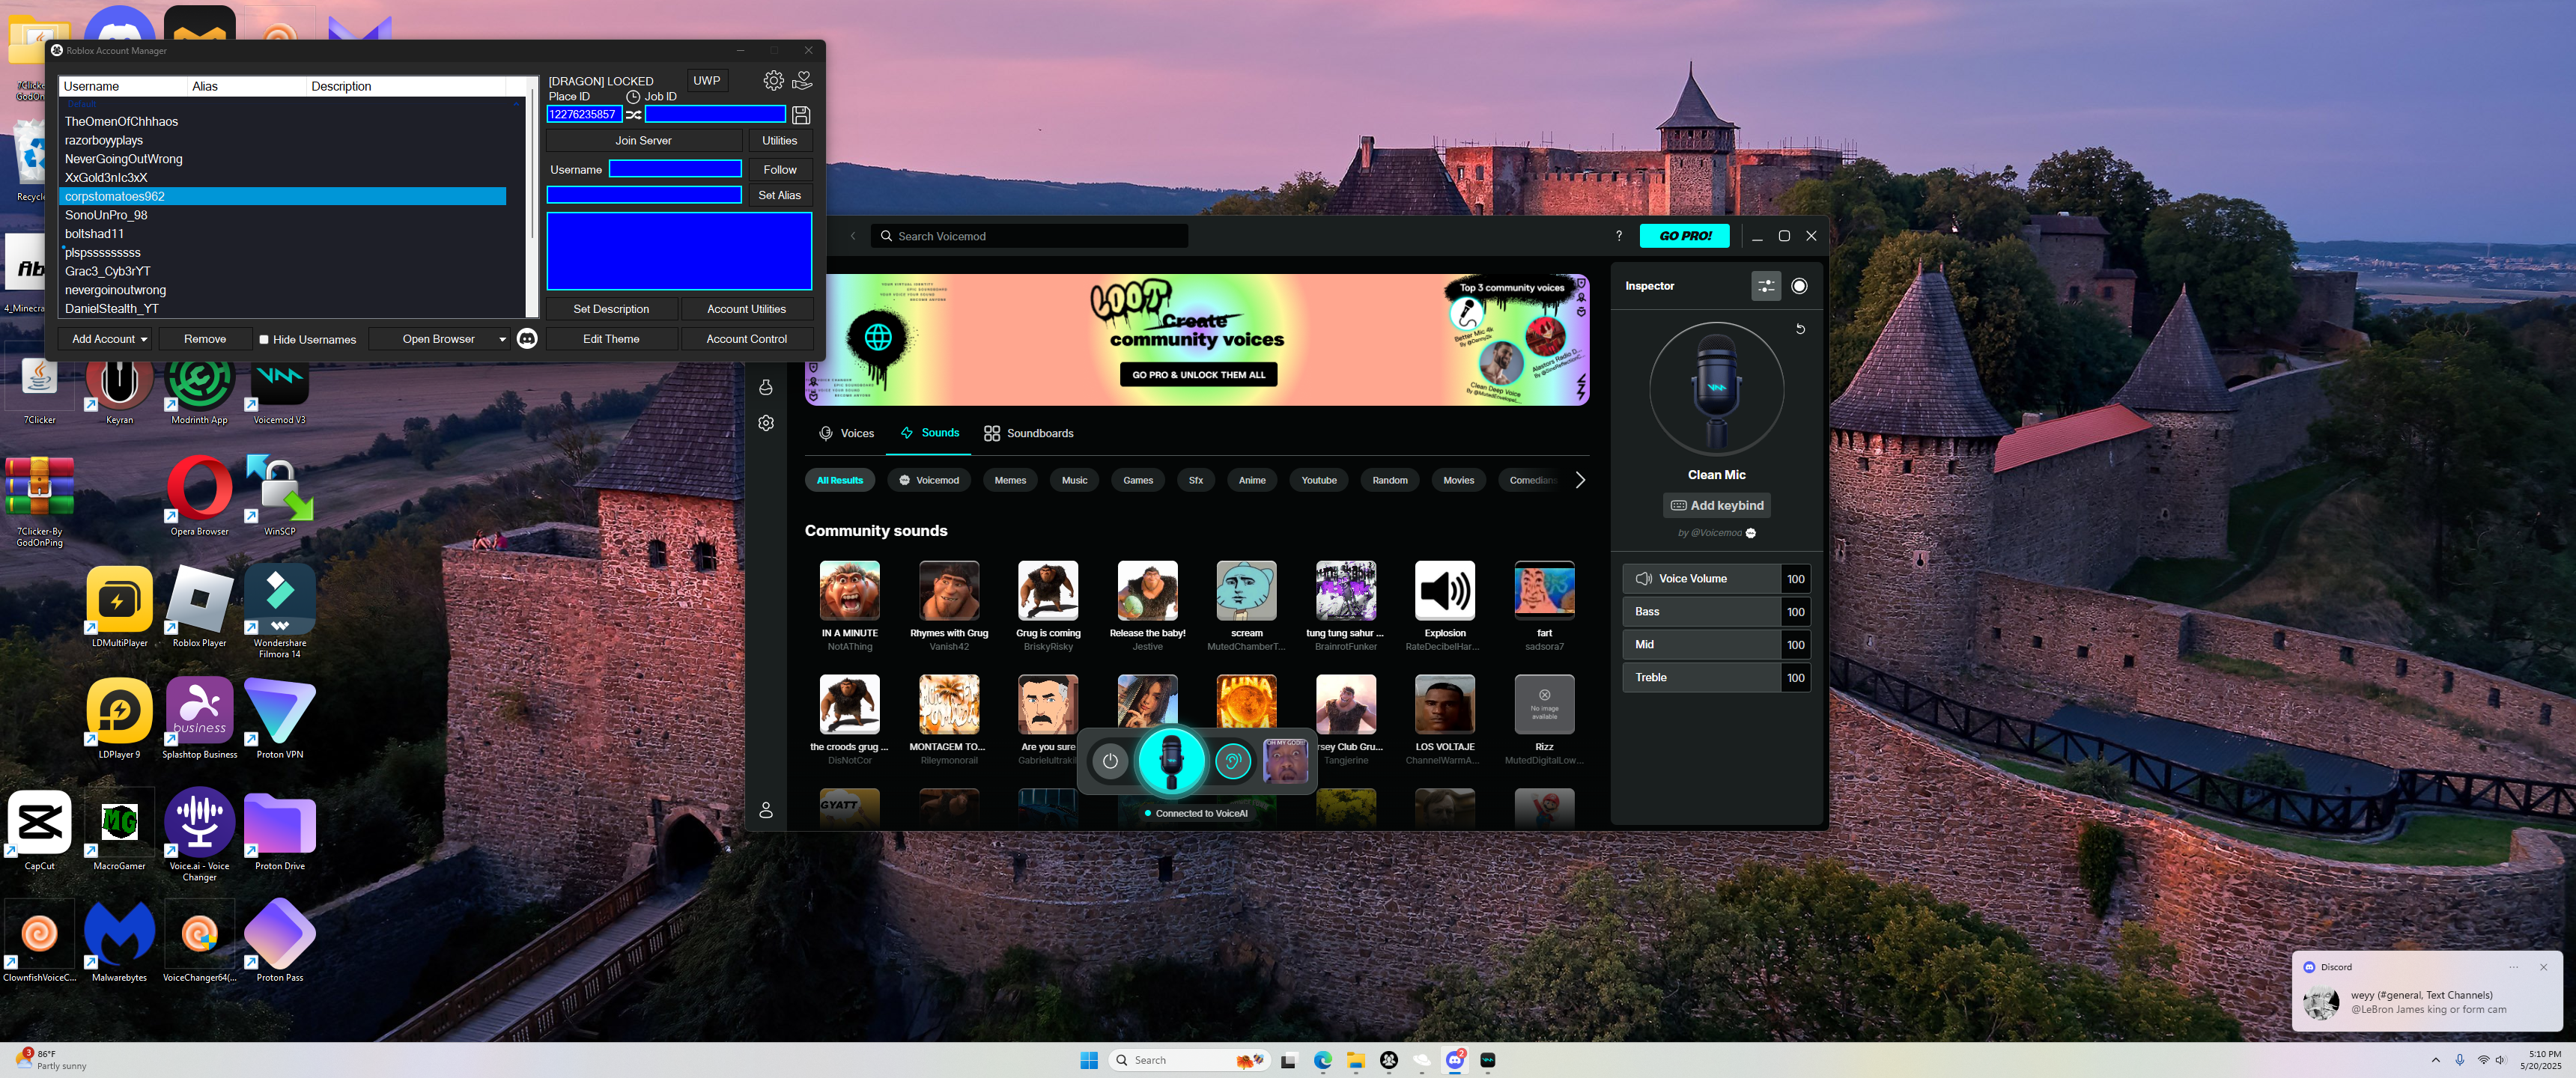This screenshot has width=2576, height=1078.
Task: Toggle the Hide Usernames checkbox
Action: (264, 340)
